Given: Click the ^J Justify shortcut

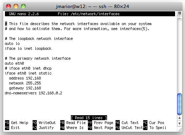Looking at the screenshot, I should coord(43,128).
